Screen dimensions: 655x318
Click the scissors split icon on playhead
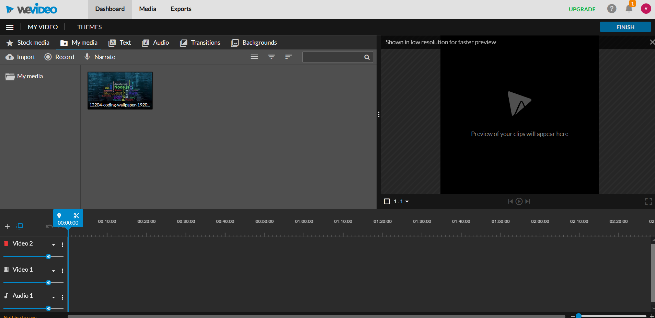coord(76,216)
